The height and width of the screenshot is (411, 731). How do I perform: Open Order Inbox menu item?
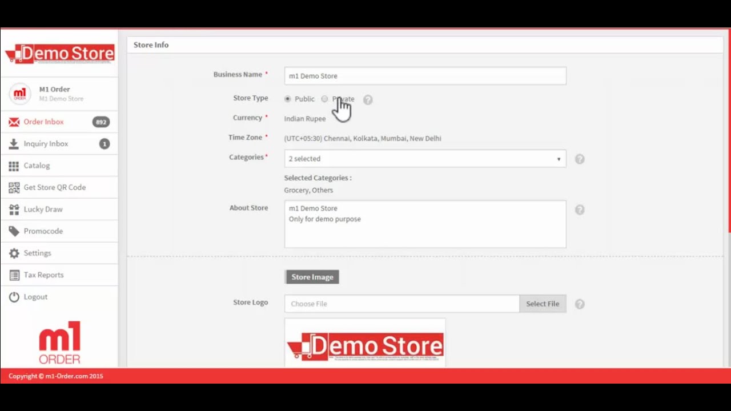pyautogui.click(x=59, y=122)
